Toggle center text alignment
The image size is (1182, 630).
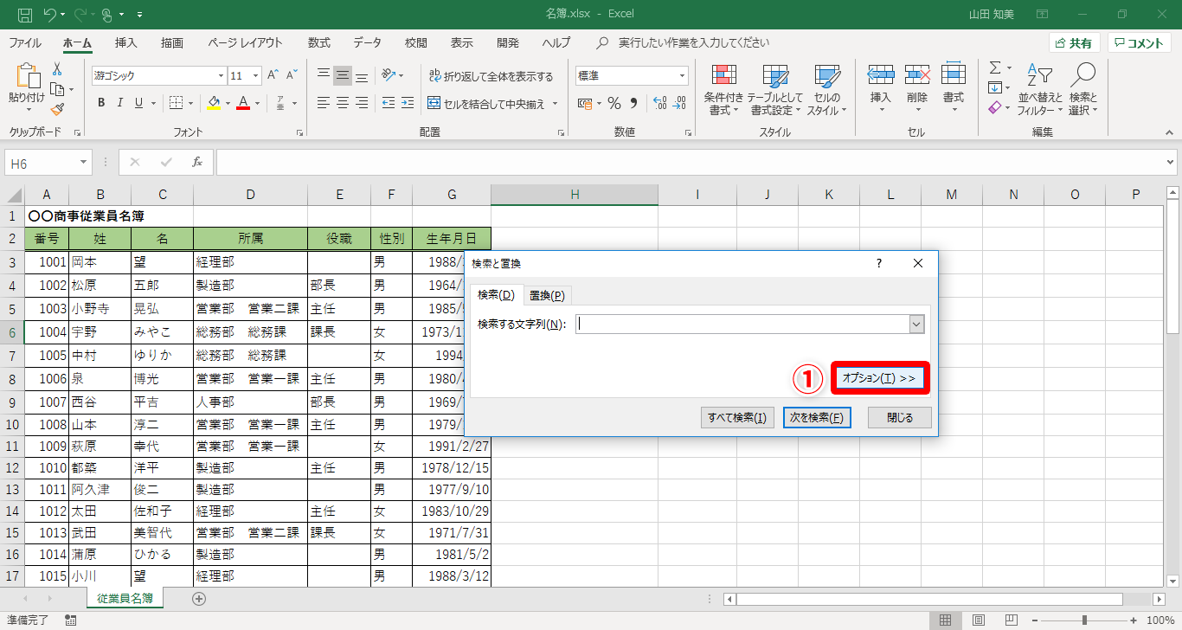coord(343,103)
